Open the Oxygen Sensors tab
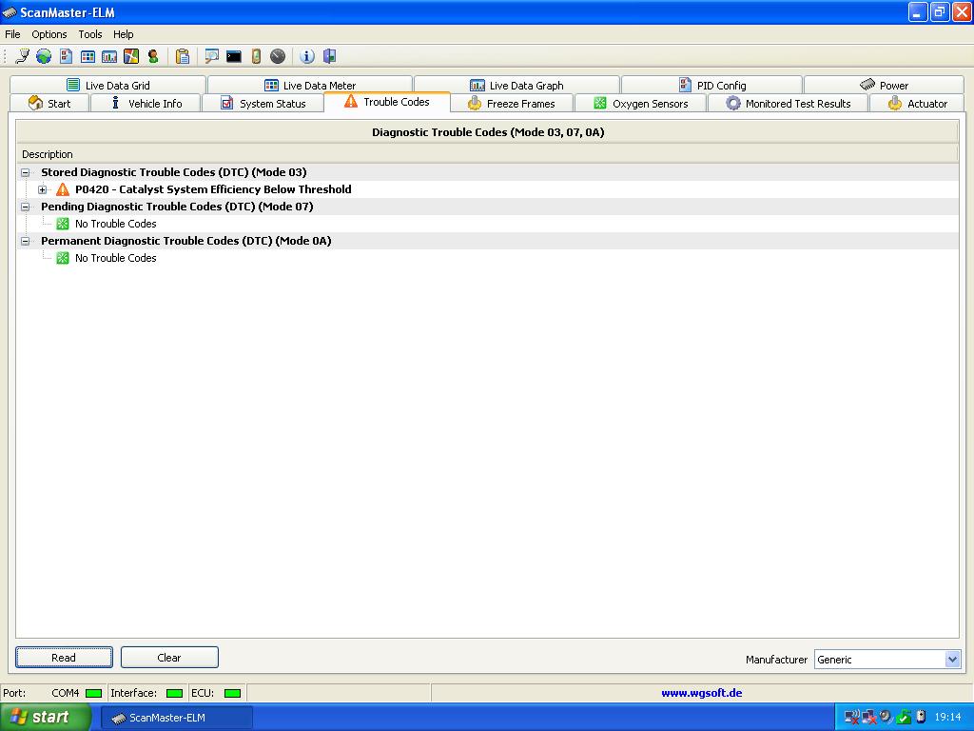974x731 pixels. (x=641, y=103)
